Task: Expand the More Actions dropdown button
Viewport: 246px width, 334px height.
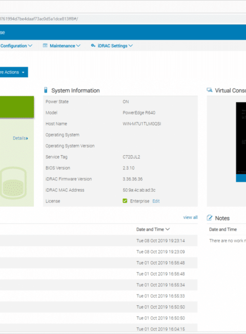Action: 14,72
